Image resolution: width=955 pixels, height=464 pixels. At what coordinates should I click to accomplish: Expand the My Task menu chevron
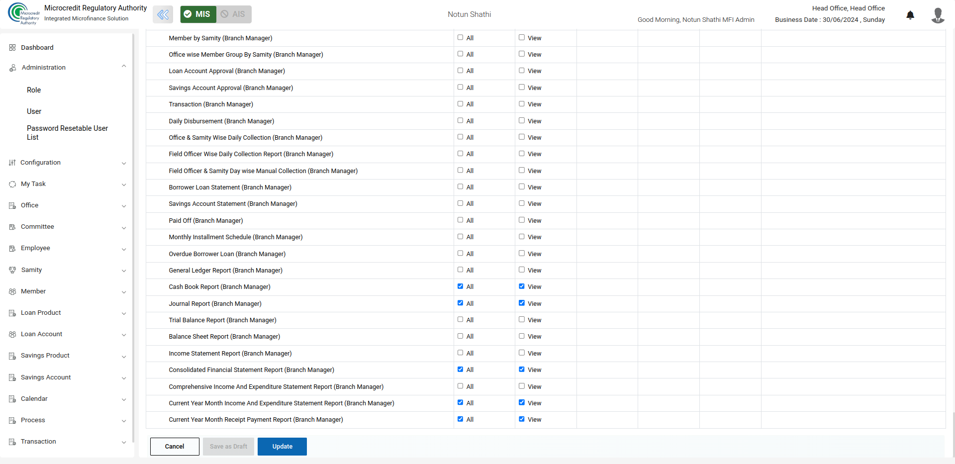pyautogui.click(x=124, y=185)
